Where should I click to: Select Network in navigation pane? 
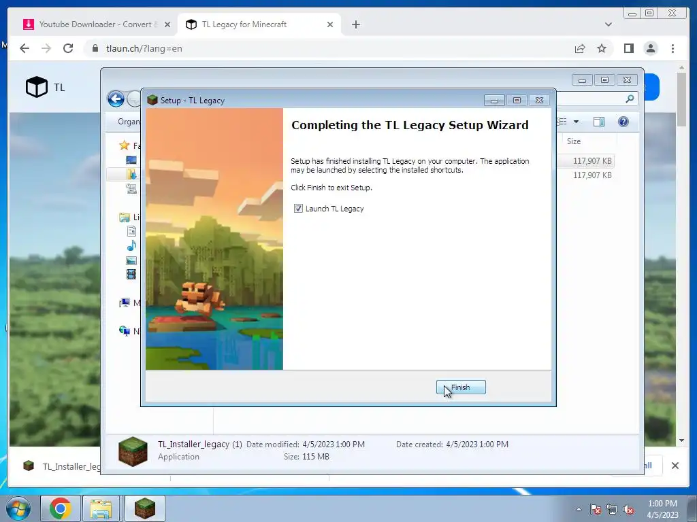coord(125,331)
